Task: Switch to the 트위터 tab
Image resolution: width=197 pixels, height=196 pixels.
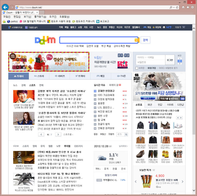Action: [x=80, y=76]
